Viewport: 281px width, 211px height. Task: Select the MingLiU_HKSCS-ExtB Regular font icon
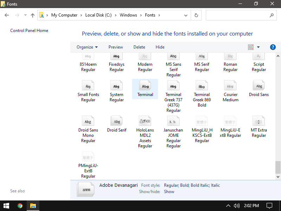click(x=202, y=121)
